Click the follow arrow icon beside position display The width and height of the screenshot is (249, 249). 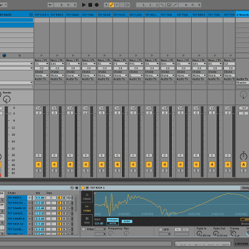[50, 5]
